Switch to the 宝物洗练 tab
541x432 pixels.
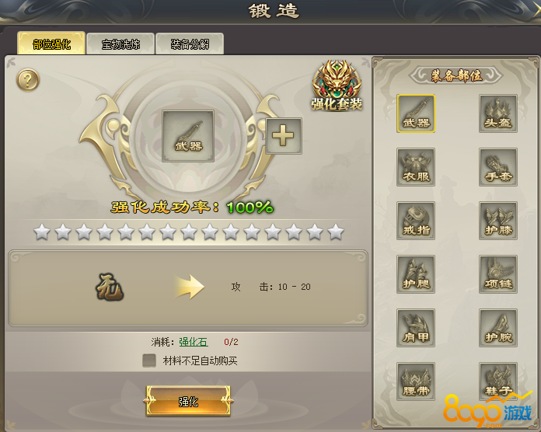tap(120, 44)
